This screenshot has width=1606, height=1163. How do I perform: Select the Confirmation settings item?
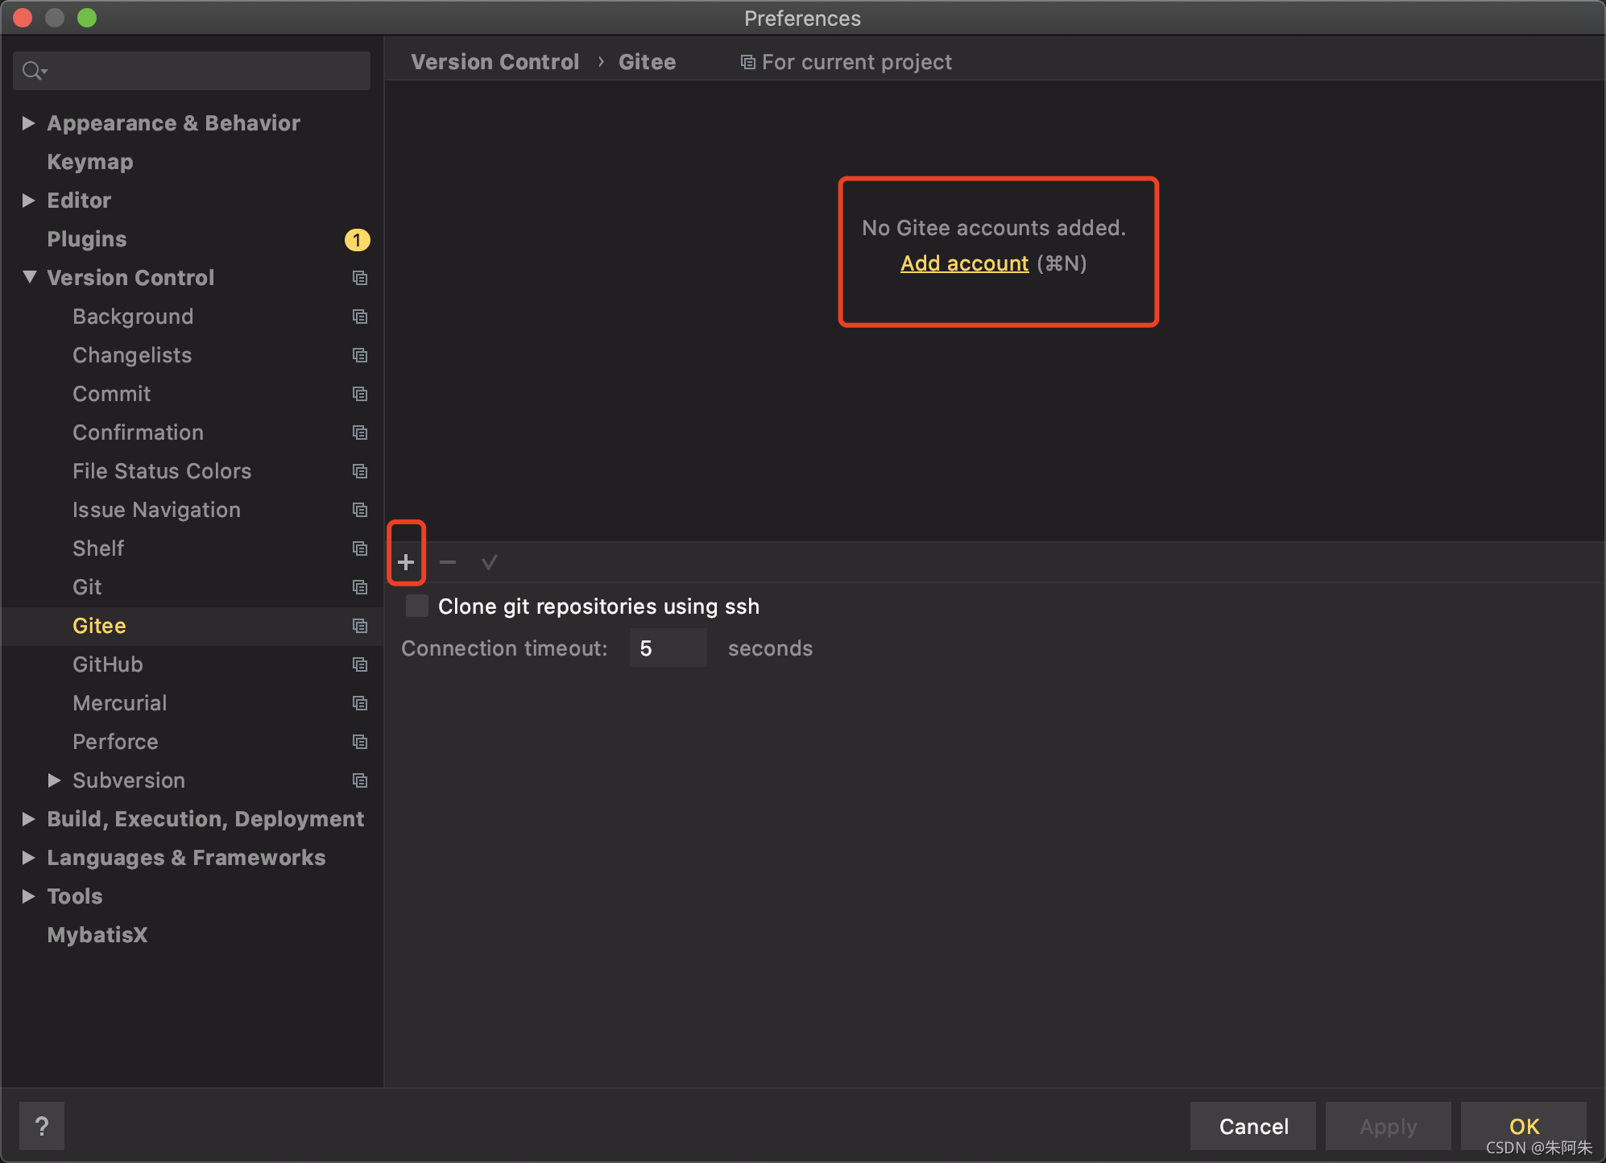[x=138, y=433]
